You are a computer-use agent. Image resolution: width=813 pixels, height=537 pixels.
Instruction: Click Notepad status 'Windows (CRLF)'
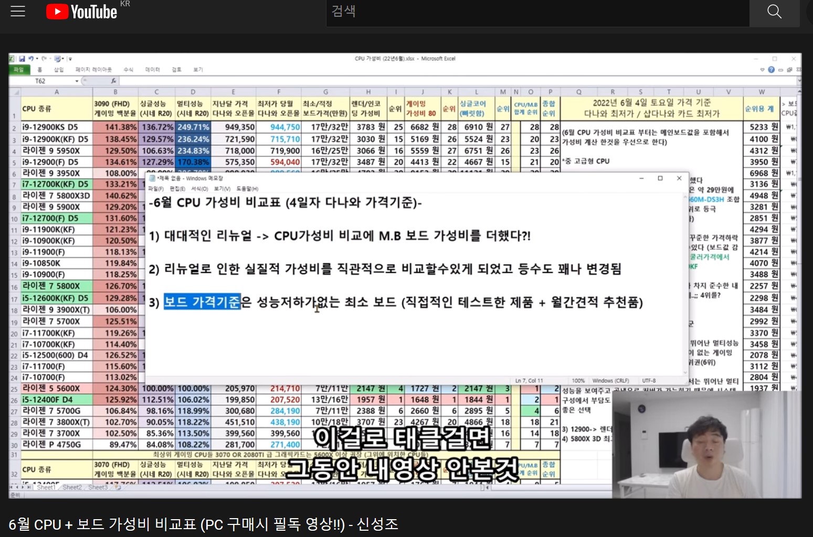[610, 381]
